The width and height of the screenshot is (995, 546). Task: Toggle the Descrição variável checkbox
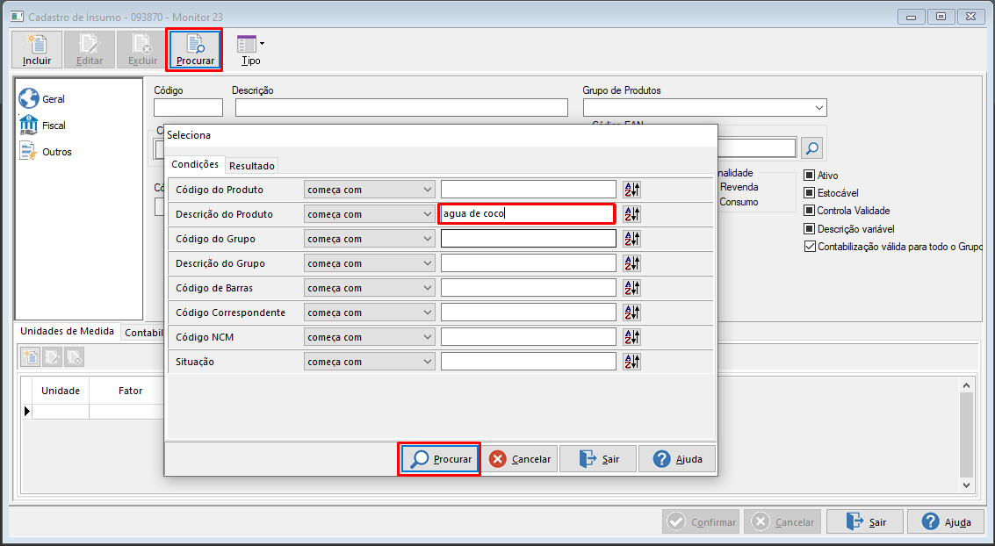point(809,229)
